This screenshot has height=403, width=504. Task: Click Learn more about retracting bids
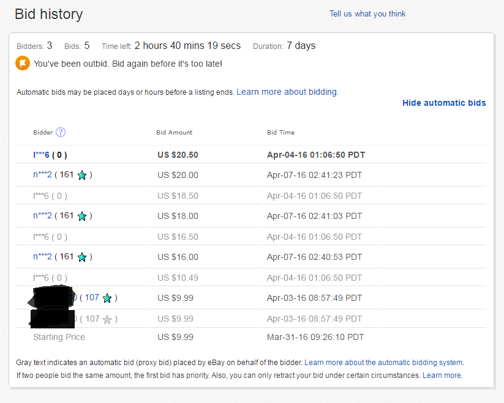tap(442, 375)
